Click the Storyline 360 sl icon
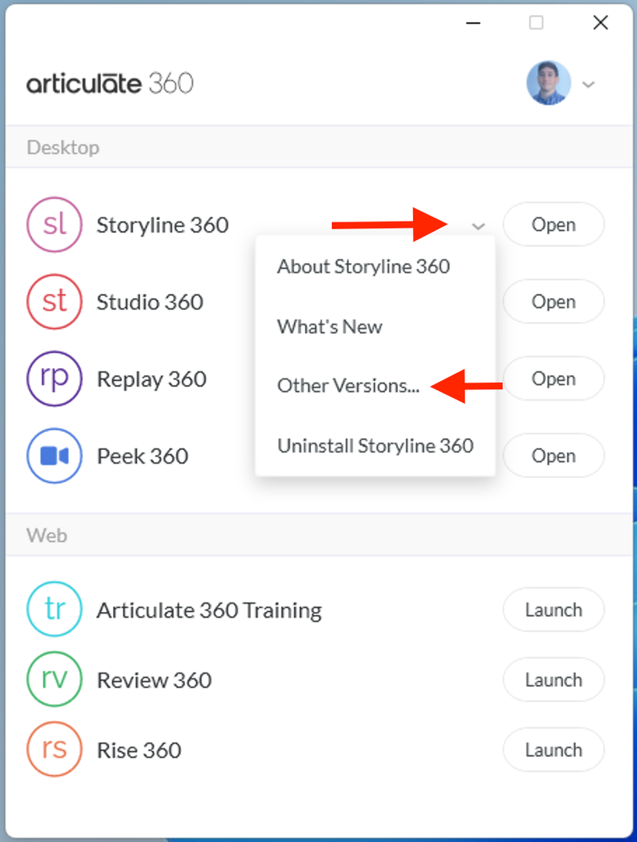 point(54,224)
